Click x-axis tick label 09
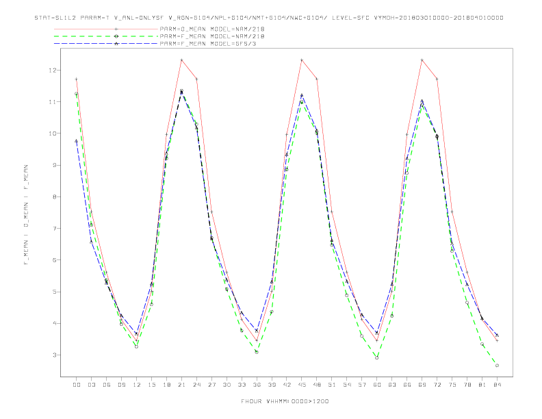The height and width of the screenshot is (419, 542). [x=121, y=385]
